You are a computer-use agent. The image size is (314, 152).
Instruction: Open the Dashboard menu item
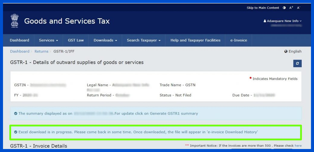pyautogui.click(x=20, y=40)
